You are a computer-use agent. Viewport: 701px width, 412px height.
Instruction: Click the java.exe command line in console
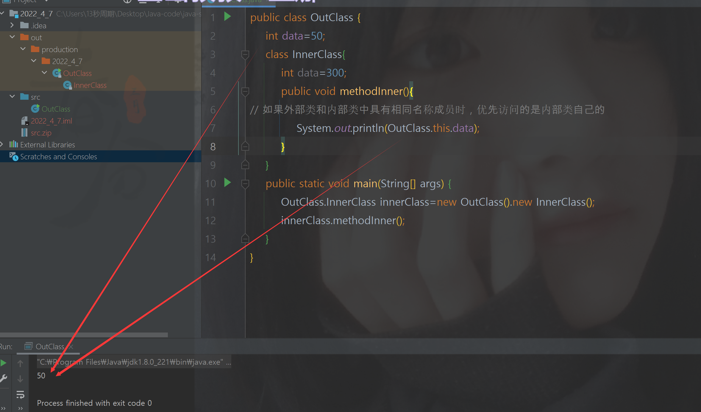click(x=134, y=362)
